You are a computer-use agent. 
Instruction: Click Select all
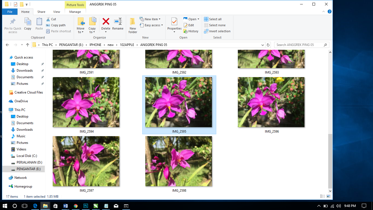[x=213, y=19]
